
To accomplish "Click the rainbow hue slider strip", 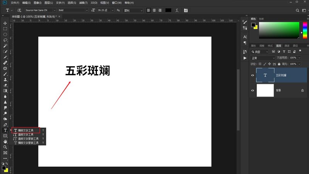I will pos(305,30).
